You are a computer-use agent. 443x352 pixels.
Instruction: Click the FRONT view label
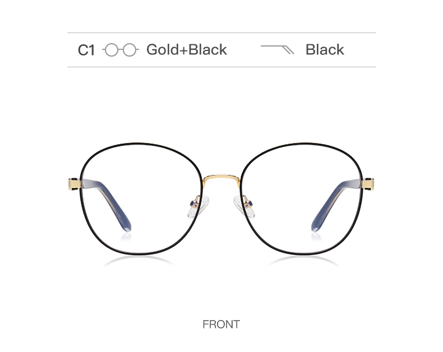point(221,325)
